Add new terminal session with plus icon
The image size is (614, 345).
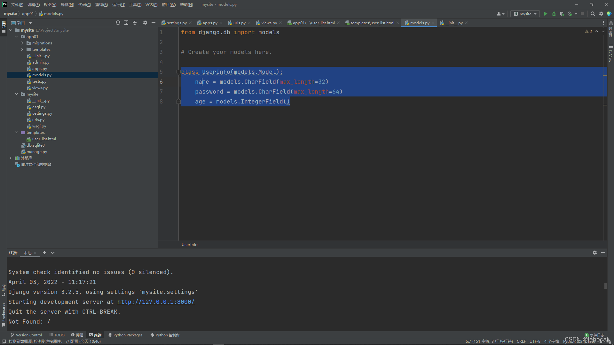[44, 253]
